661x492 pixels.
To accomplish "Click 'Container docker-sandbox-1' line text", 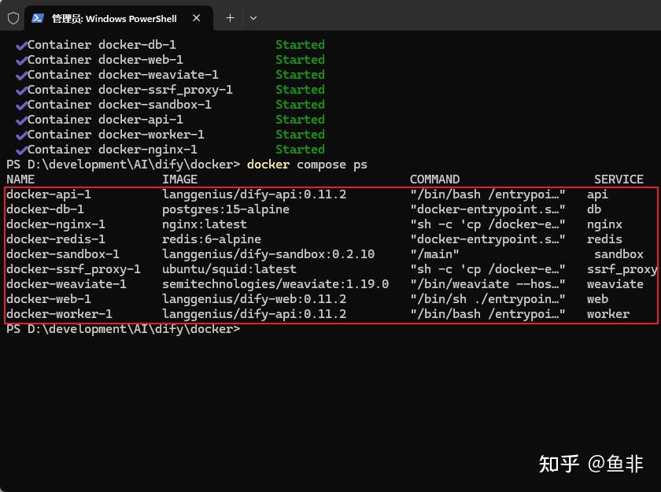I will click(120, 105).
